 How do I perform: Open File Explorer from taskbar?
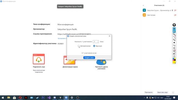9,98
